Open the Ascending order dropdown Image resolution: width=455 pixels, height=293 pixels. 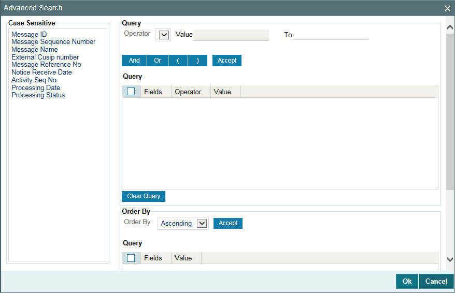202,224
